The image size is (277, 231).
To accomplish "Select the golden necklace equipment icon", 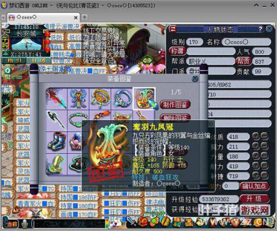I will tap(100, 98).
